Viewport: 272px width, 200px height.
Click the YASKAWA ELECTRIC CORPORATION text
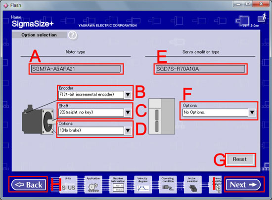tap(107, 26)
